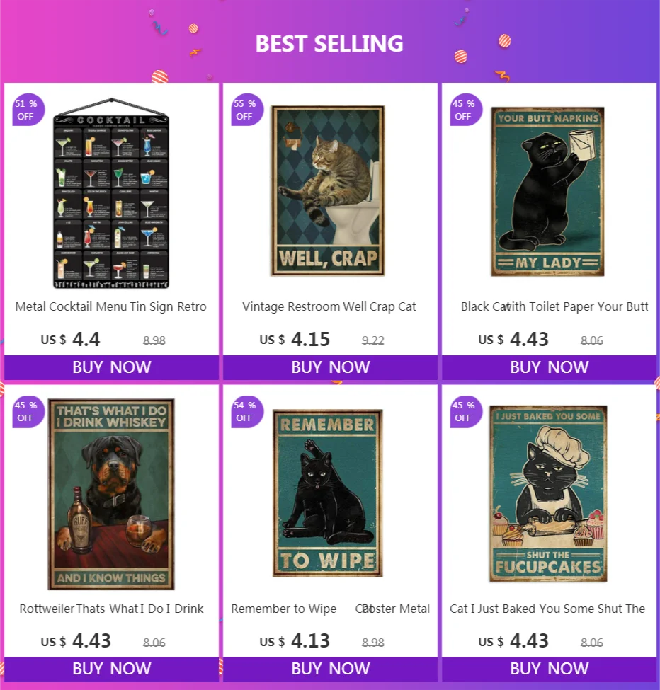Click BUY NOW for Cat I Just Baked sign

549,669
